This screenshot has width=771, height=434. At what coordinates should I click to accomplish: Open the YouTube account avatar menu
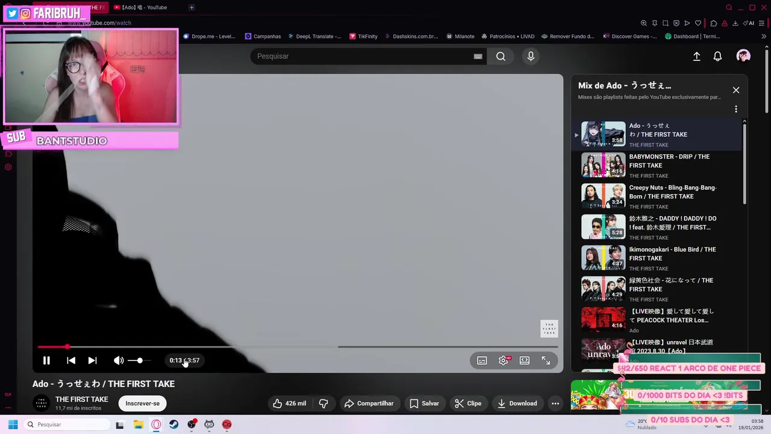743,56
